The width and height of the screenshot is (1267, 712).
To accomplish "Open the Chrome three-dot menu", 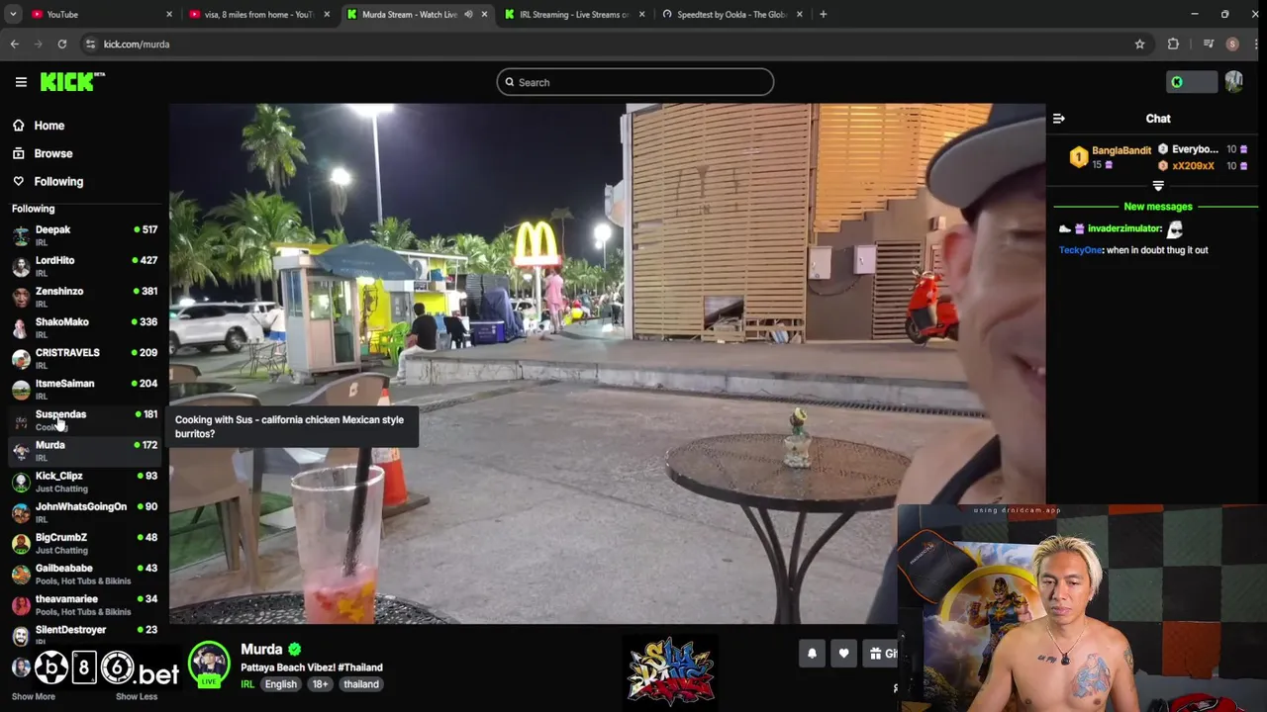I will (x=1256, y=44).
